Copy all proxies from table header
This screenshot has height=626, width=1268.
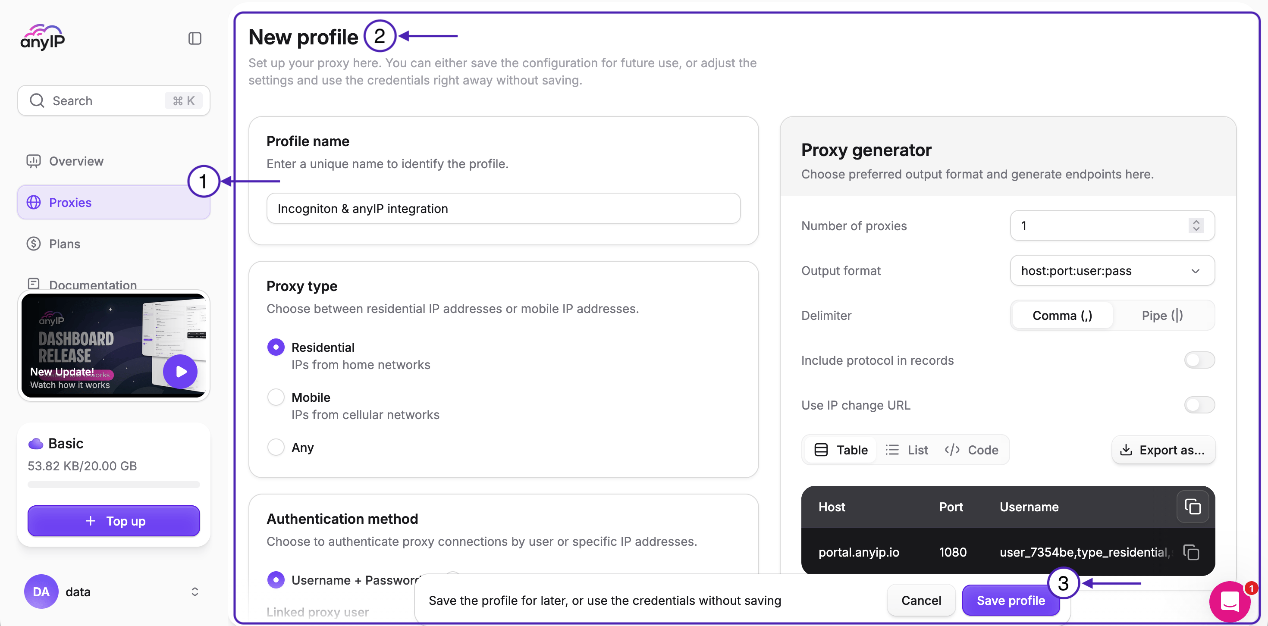[1192, 507]
